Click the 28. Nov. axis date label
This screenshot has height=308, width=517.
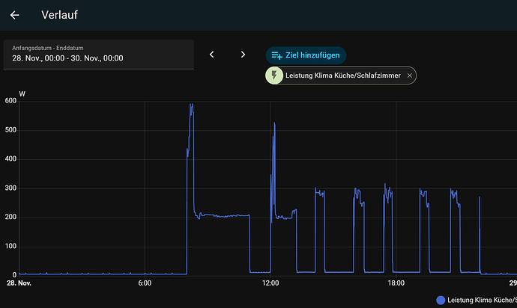(x=19, y=283)
